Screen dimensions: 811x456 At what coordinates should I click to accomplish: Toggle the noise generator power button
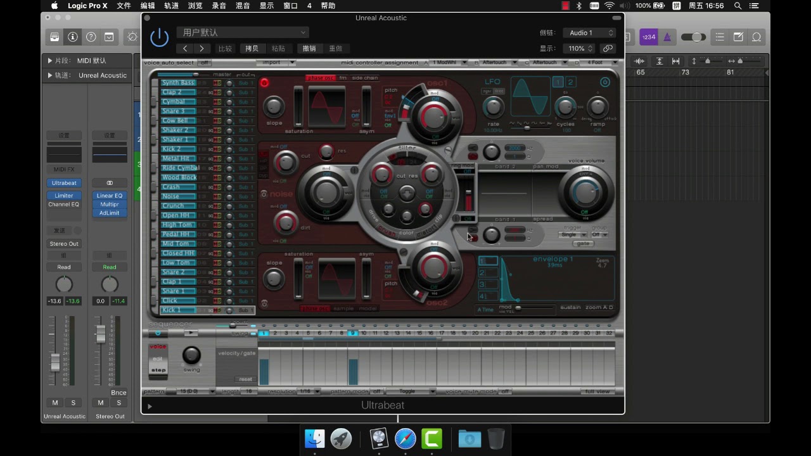coord(264,193)
